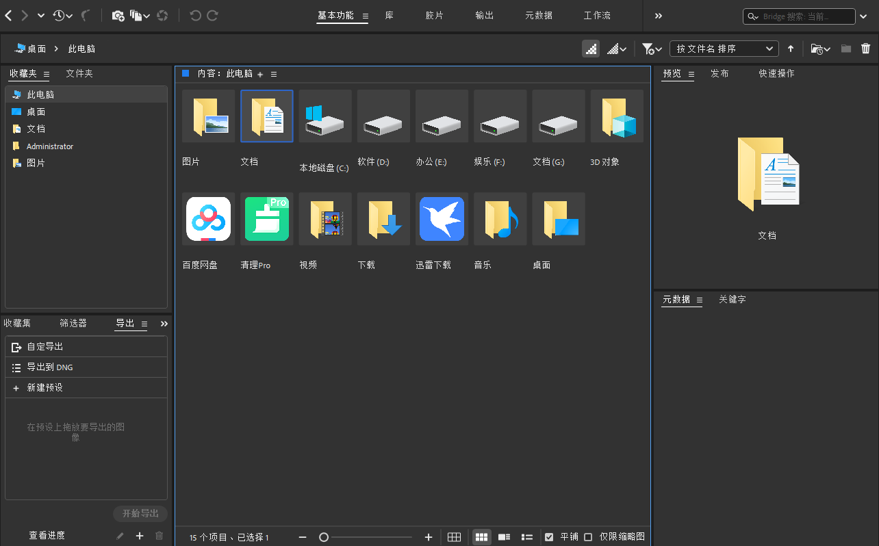Enable browse quickly thumbnail quality button
The width and height of the screenshot is (879, 546).
pos(591,49)
